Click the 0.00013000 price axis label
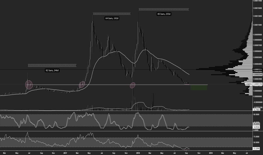The height and width of the screenshot is (155, 263). point(258,16)
